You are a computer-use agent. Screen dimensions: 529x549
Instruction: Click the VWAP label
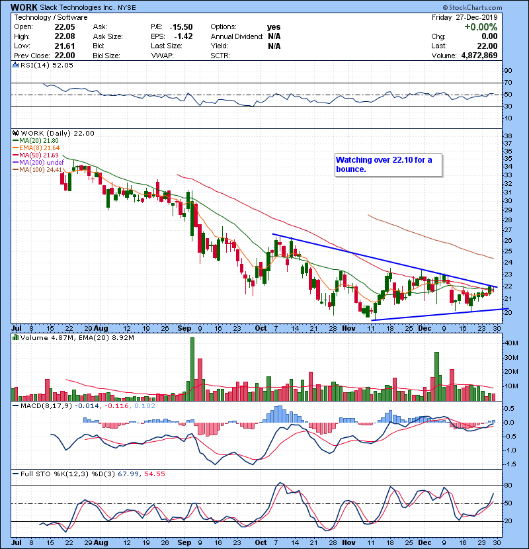click(x=162, y=56)
